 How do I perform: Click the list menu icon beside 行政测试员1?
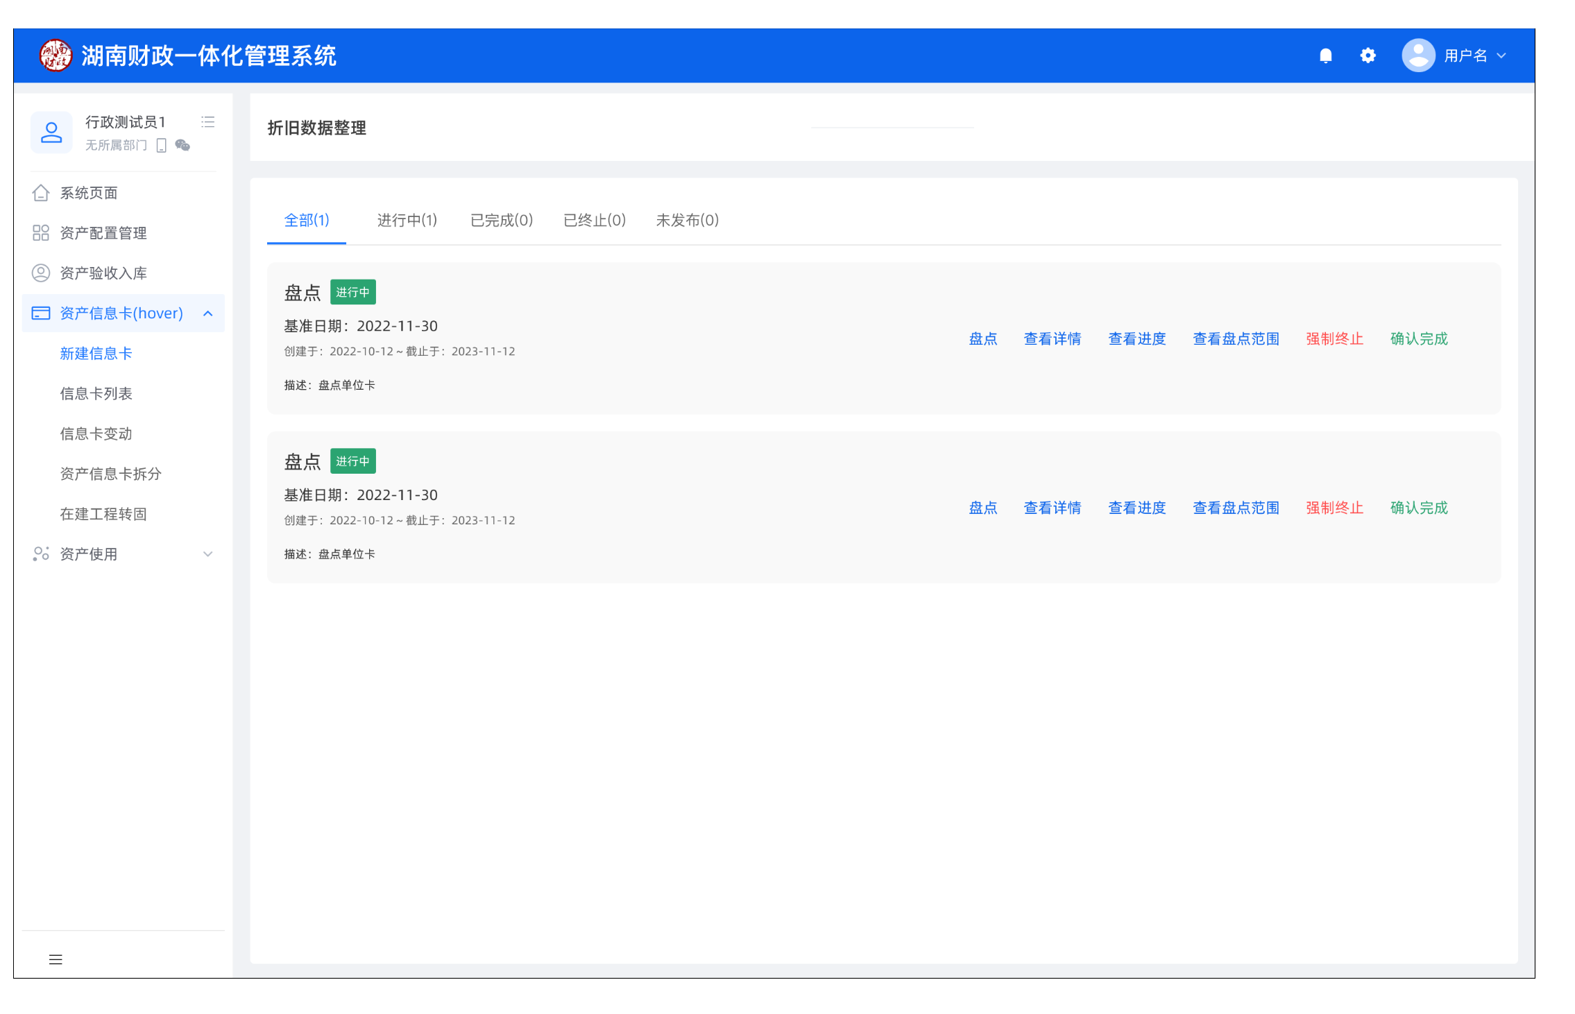point(207,122)
